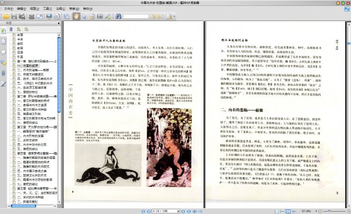Viewport: 351px width, 214px height.
Task: Open the Signatures pen panel icon
Action: coord(4,84)
